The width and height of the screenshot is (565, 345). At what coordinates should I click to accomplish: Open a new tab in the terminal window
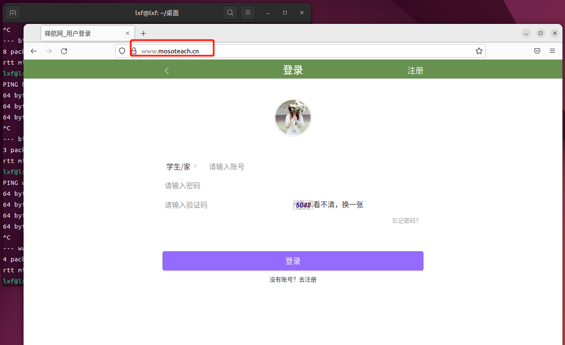13,13
